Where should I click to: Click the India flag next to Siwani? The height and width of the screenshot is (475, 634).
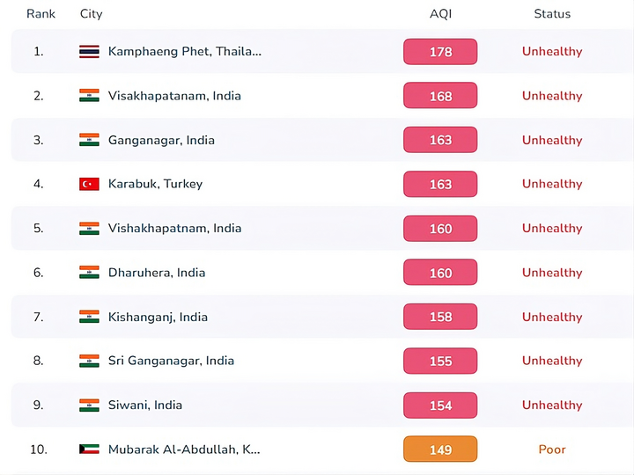[89, 406]
